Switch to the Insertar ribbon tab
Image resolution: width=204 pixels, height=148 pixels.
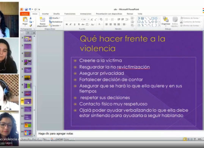click(45, 14)
